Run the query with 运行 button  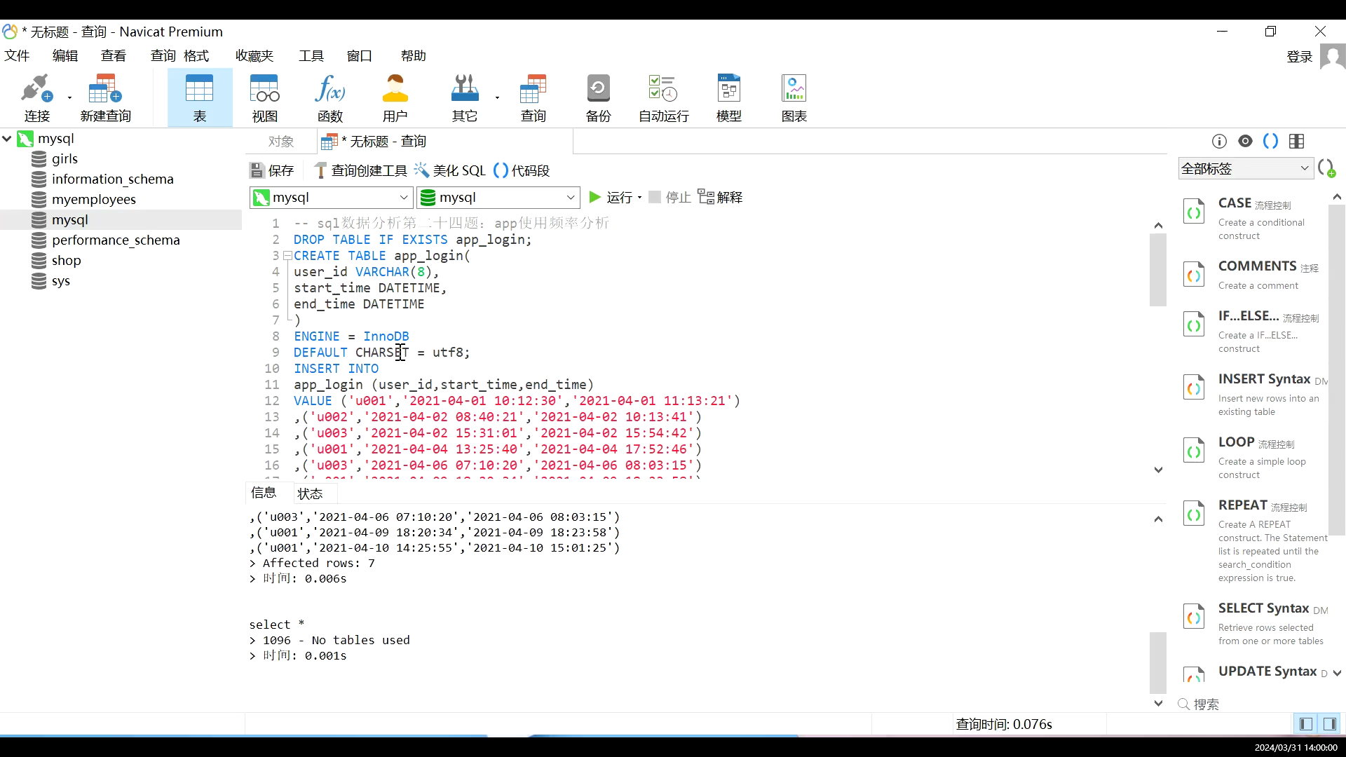click(615, 197)
